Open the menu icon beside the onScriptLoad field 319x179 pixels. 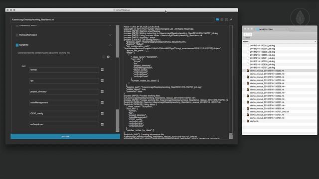click(x=102, y=124)
